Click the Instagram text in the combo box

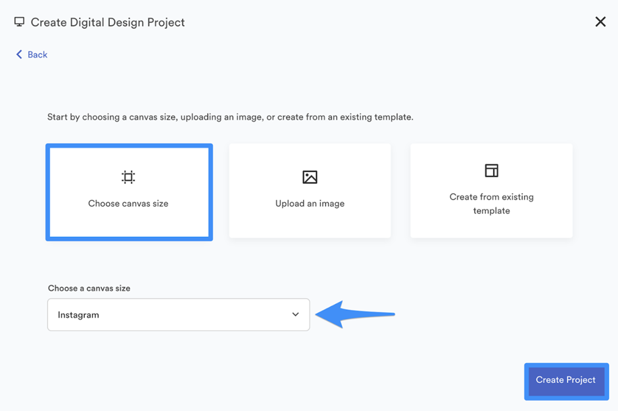(78, 315)
